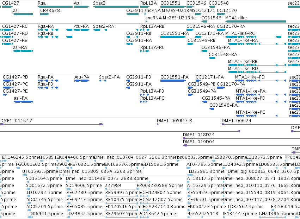Open the asl-RA transcript label
This screenshot has height=219, width=300.
[20, 48]
